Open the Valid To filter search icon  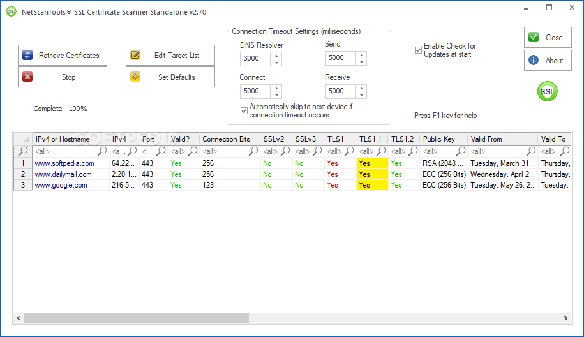pyautogui.click(x=565, y=151)
